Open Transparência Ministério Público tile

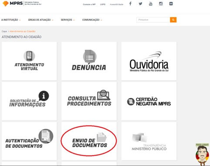pyautogui.click(x=149, y=141)
